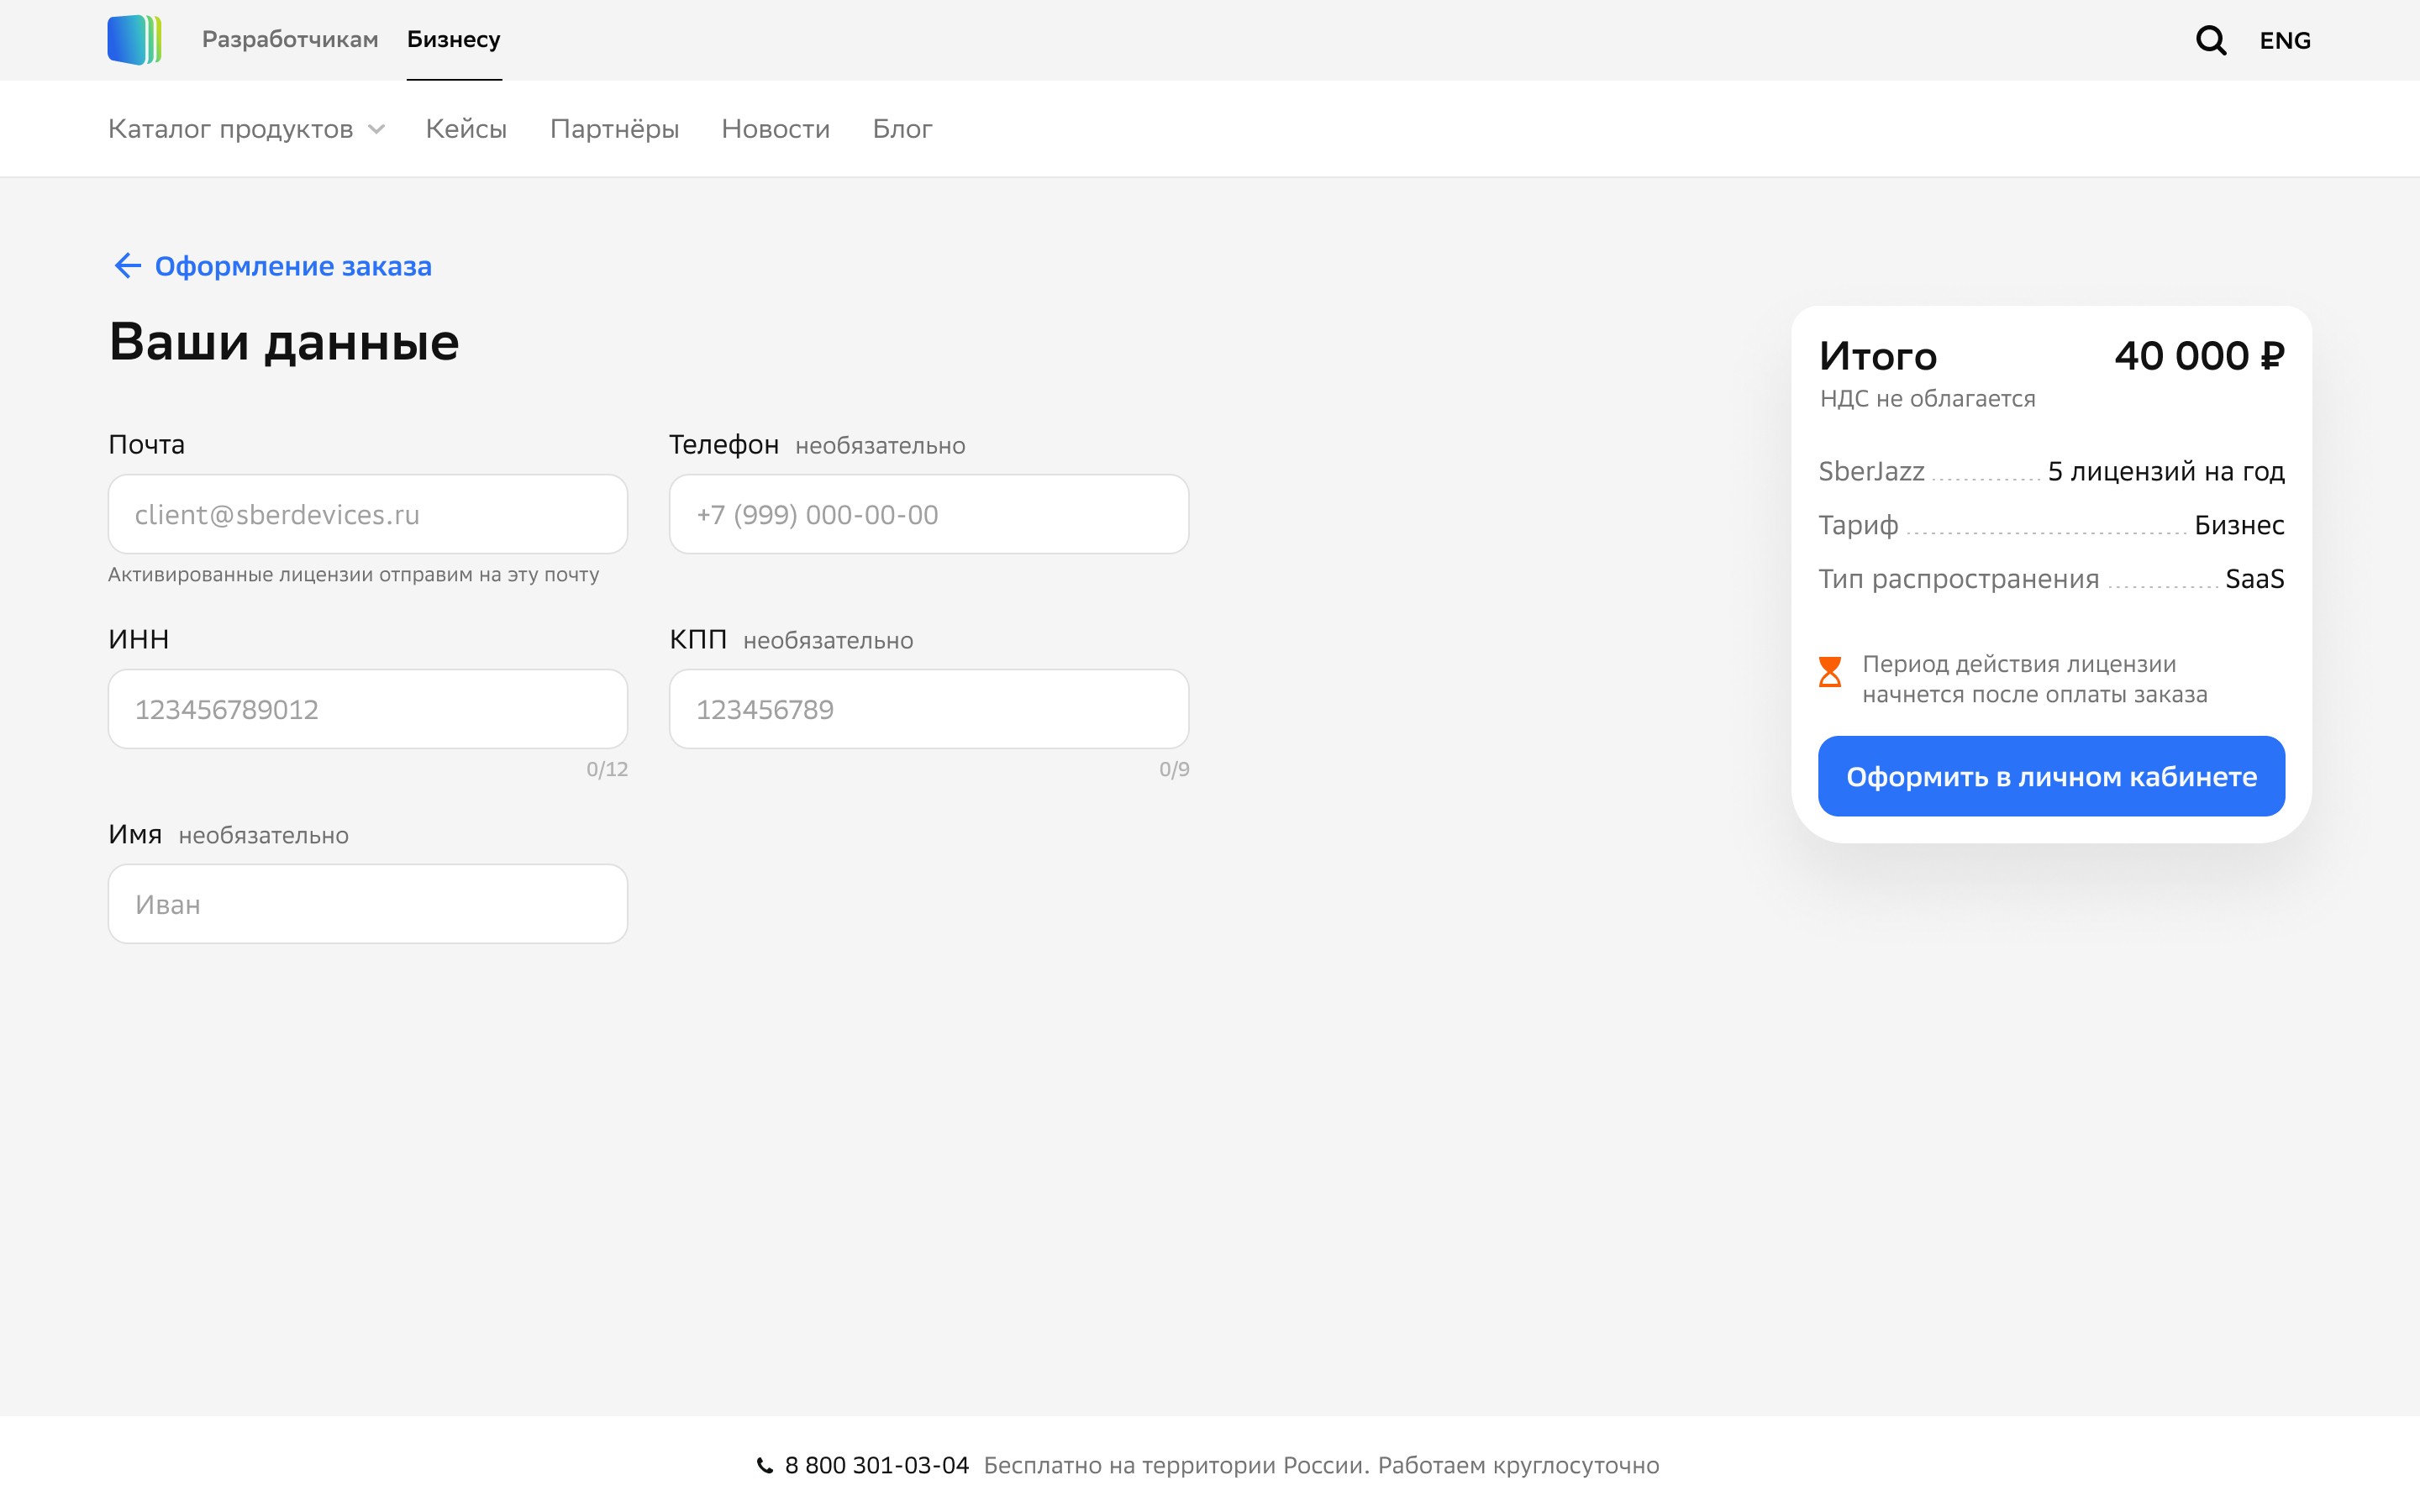Open the Новости section
Screen dimensions: 2420x1512
coord(775,129)
